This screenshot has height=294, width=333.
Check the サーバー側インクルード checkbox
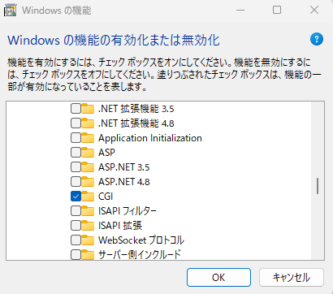coord(76,255)
